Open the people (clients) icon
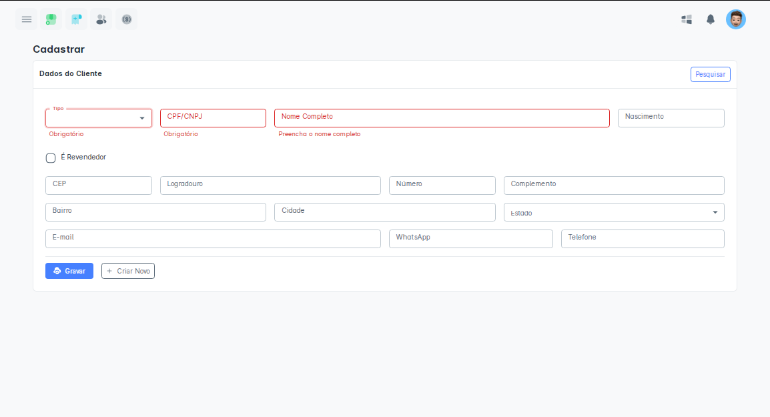Viewport: 770px width, 417px height. point(101,19)
